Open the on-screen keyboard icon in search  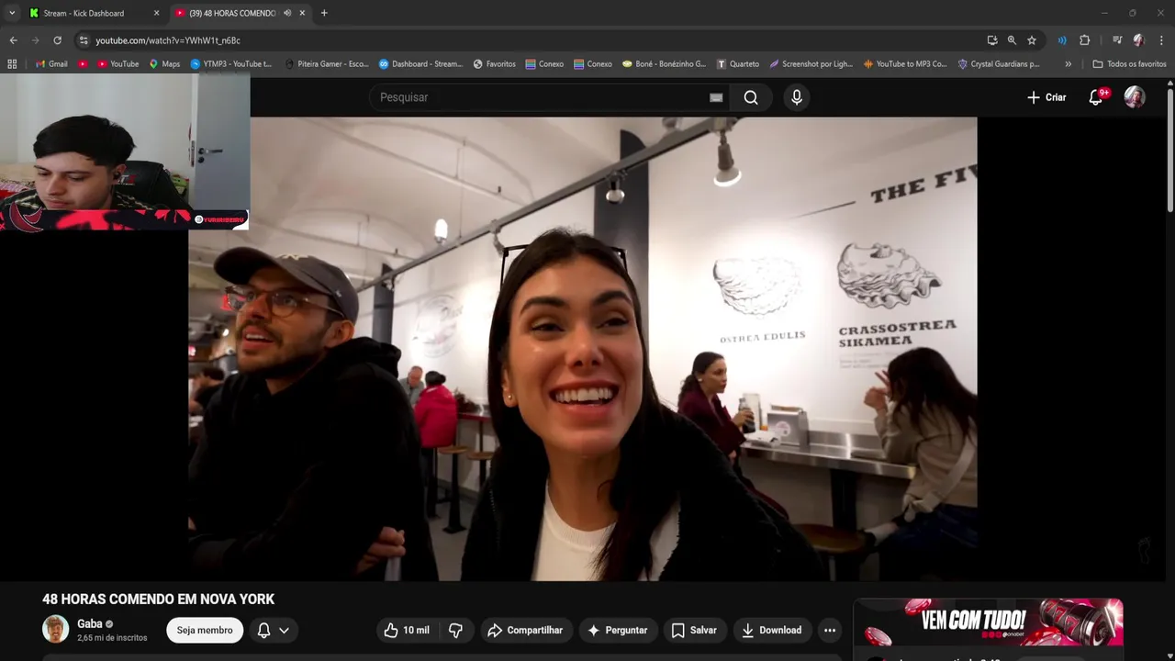click(x=716, y=97)
